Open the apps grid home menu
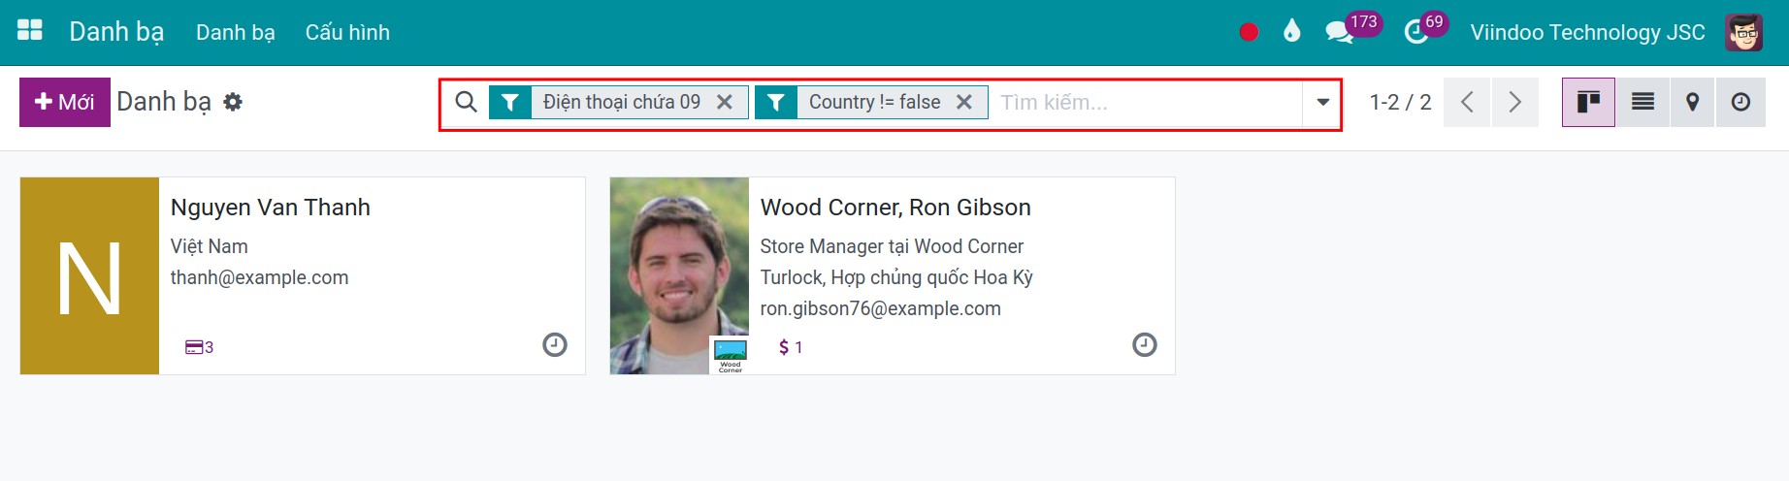The width and height of the screenshot is (1789, 481). [x=30, y=31]
